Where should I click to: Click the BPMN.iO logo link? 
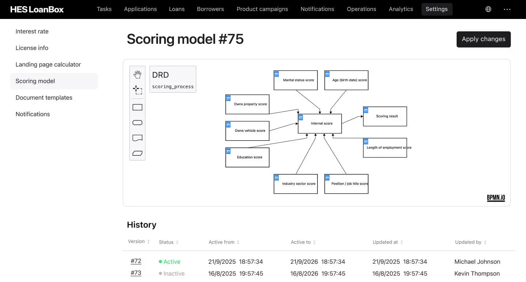click(496, 198)
